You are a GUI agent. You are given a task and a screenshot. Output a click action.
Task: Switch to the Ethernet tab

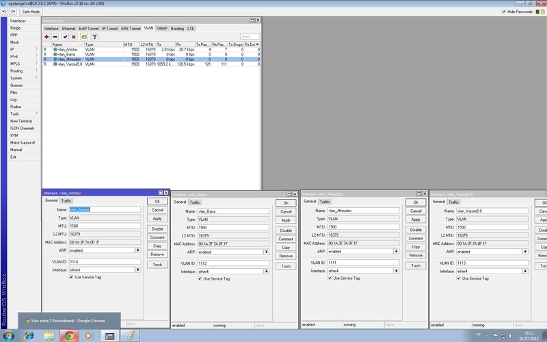tap(69, 29)
